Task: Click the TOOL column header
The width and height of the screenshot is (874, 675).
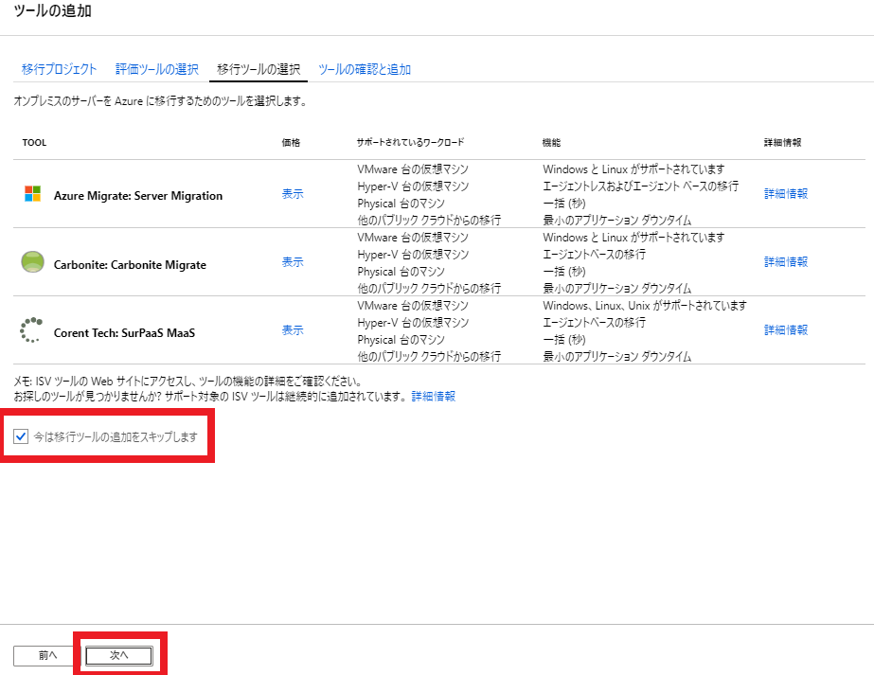Action: pos(34,143)
